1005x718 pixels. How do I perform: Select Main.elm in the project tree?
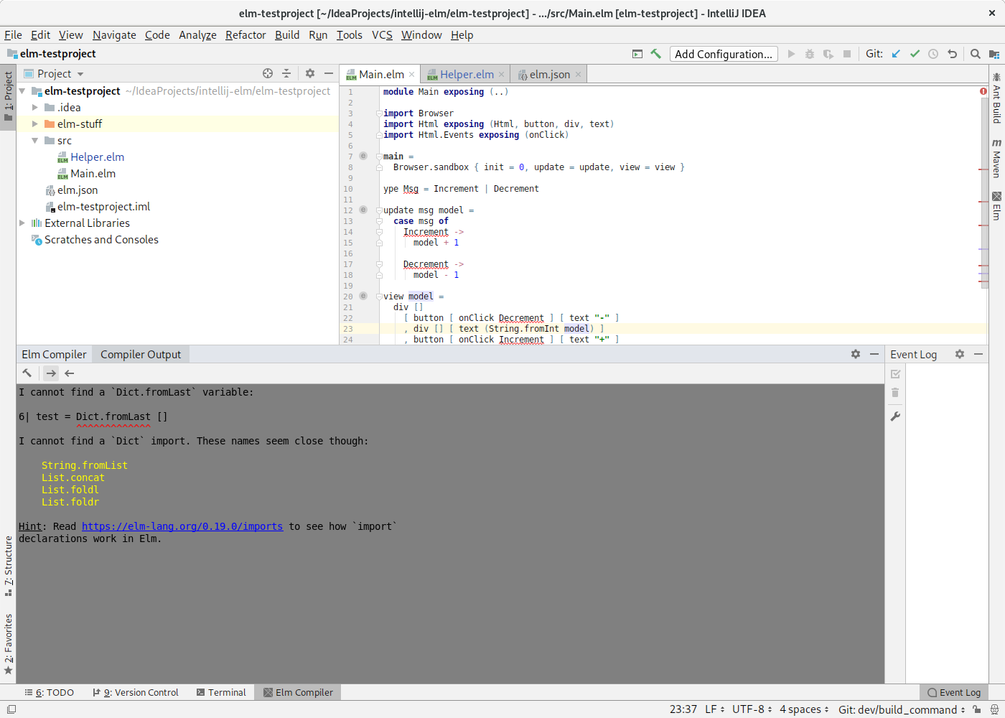click(94, 173)
